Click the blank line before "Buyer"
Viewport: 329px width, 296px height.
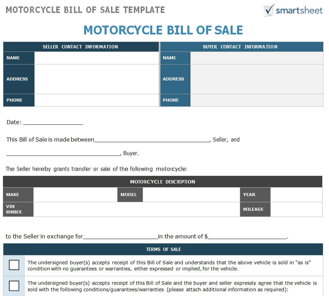pyautogui.click(x=63, y=154)
